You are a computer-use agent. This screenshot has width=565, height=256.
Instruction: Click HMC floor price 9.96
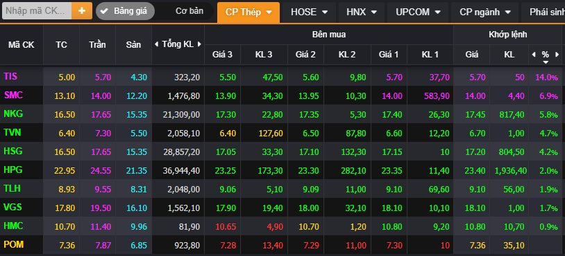click(138, 226)
